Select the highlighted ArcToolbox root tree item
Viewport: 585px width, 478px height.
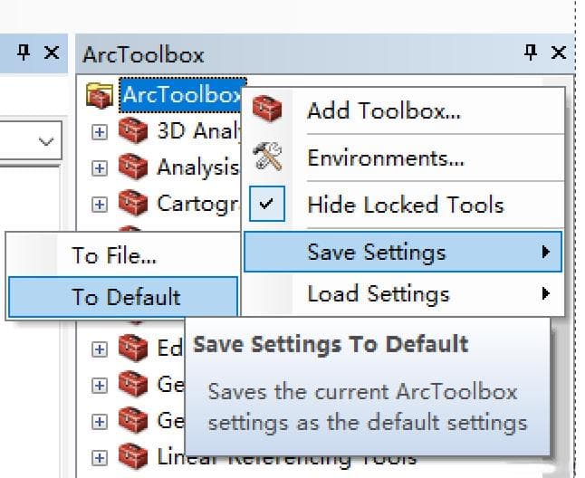point(182,95)
